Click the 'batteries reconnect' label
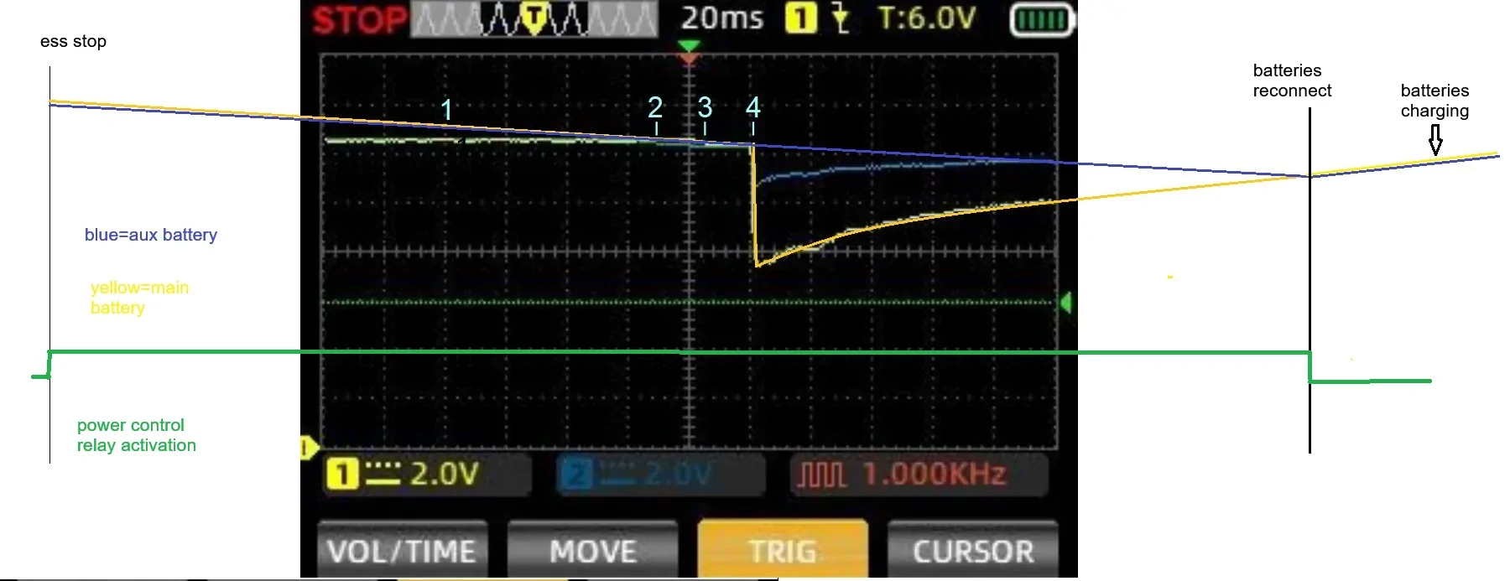 coord(1292,80)
